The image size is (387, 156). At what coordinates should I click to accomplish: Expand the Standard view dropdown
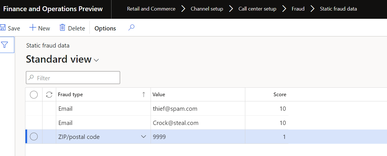point(96,60)
